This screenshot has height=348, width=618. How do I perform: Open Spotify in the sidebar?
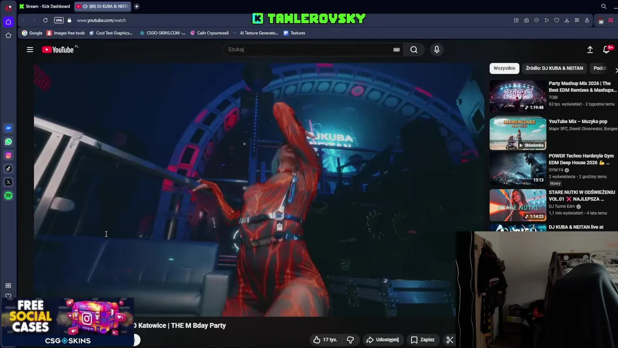(x=8, y=196)
